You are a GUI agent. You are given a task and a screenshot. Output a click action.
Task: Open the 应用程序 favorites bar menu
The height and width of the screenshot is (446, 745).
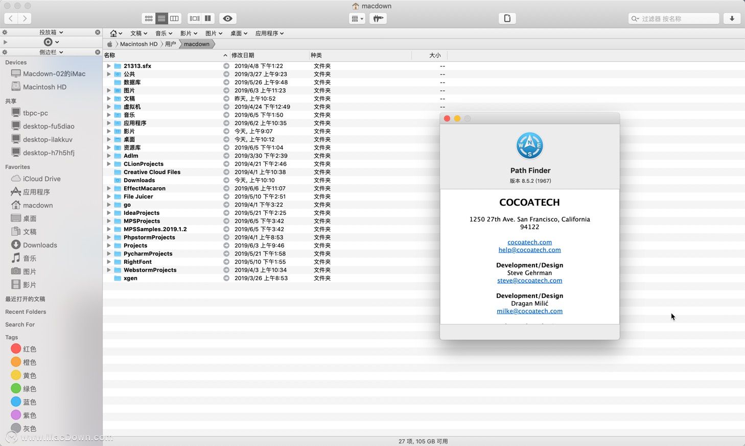point(269,33)
